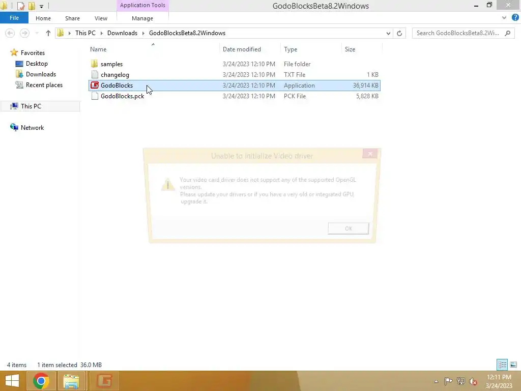This screenshot has height=391, width=521.
Task: Open Action Center flag in system tray
Action: tap(448, 381)
